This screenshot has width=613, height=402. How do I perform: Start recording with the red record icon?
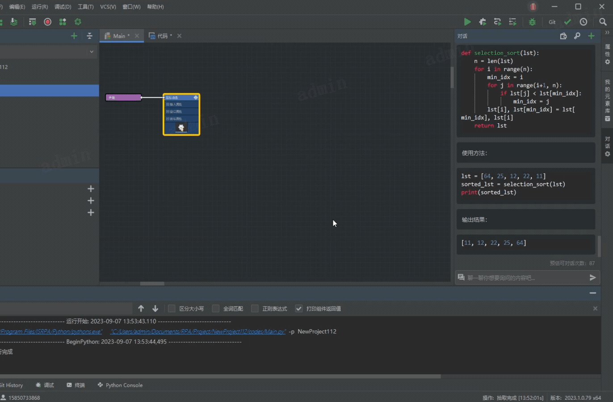pyautogui.click(x=48, y=22)
